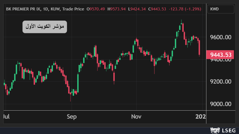Select the red 9443.53 current price tag

221,55
